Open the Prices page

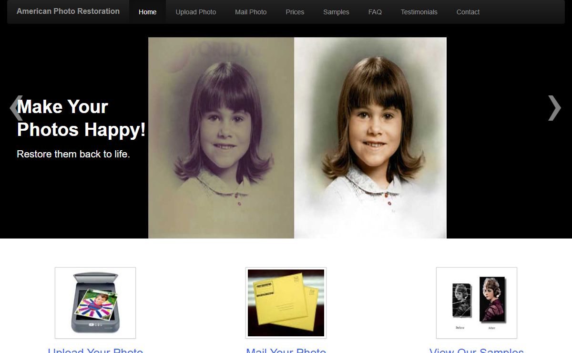295,12
